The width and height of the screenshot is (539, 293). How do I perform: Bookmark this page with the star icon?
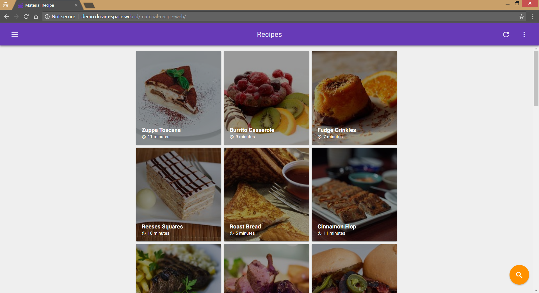pyautogui.click(x=522, y=17)
